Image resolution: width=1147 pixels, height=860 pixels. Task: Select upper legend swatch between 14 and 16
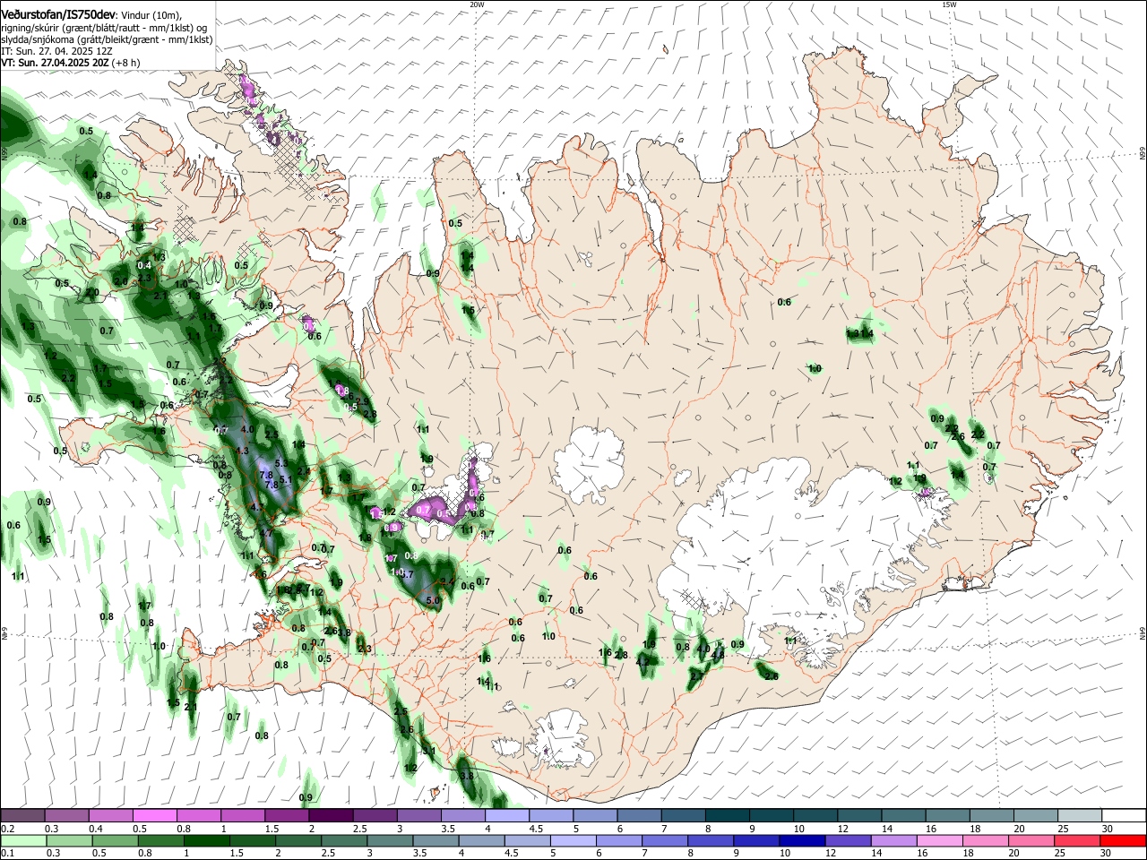pos(903,815)
